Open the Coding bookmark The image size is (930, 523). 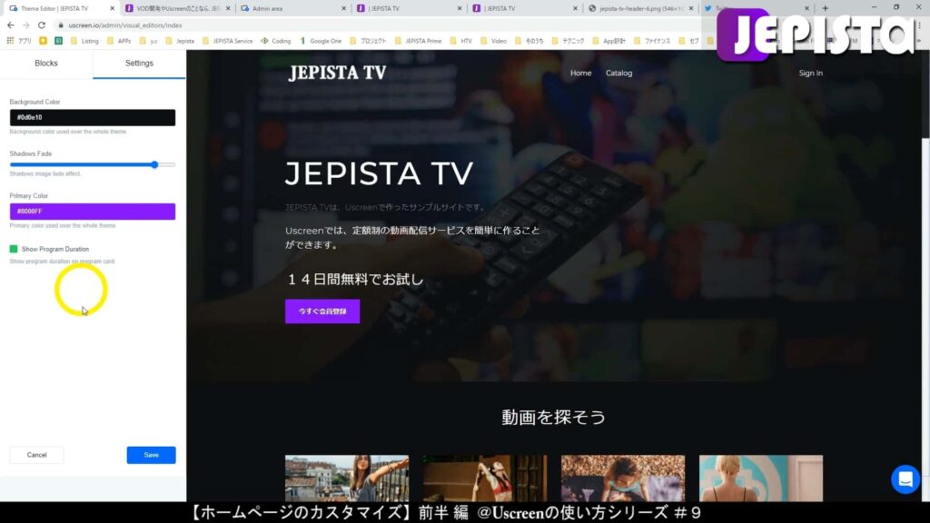click(276, 41)
